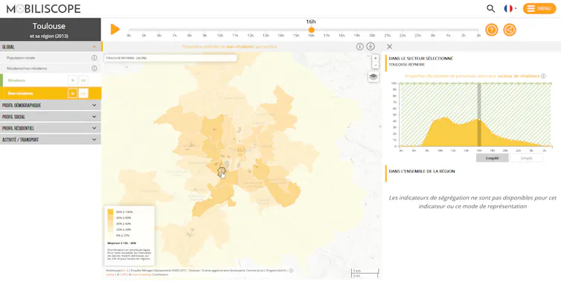Click the DANS LE SECTEUR SÉLECTIONNÉ heading

tap(421, 58)
